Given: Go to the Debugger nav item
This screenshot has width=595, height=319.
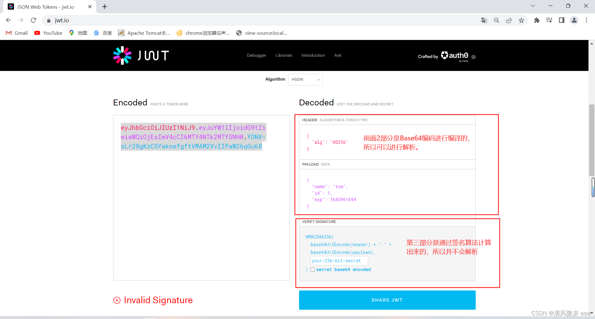Looking at the screenshot, I should click(x=257, y=55).
